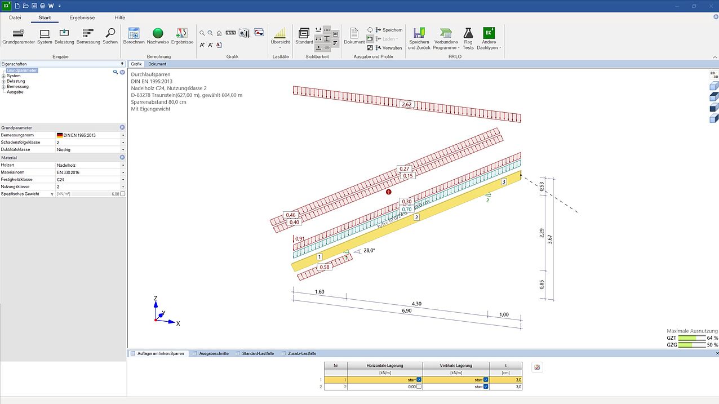Screen dimensions: 719x404
Task: Select the first cube view icon at right
Action: 713,86
